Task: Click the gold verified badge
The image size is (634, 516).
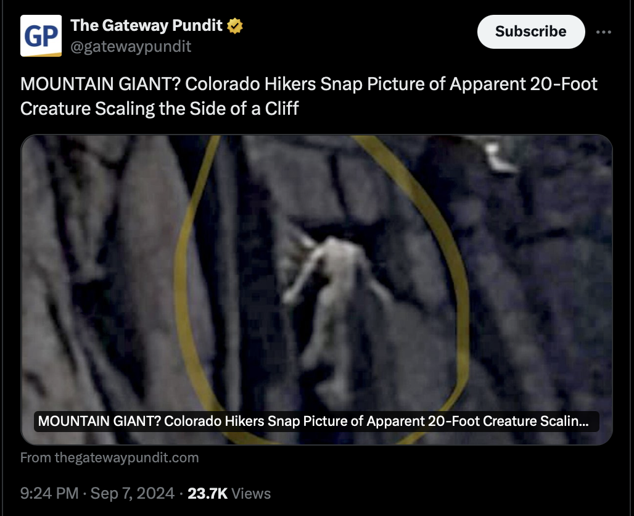Action: [x=234, y=26]
